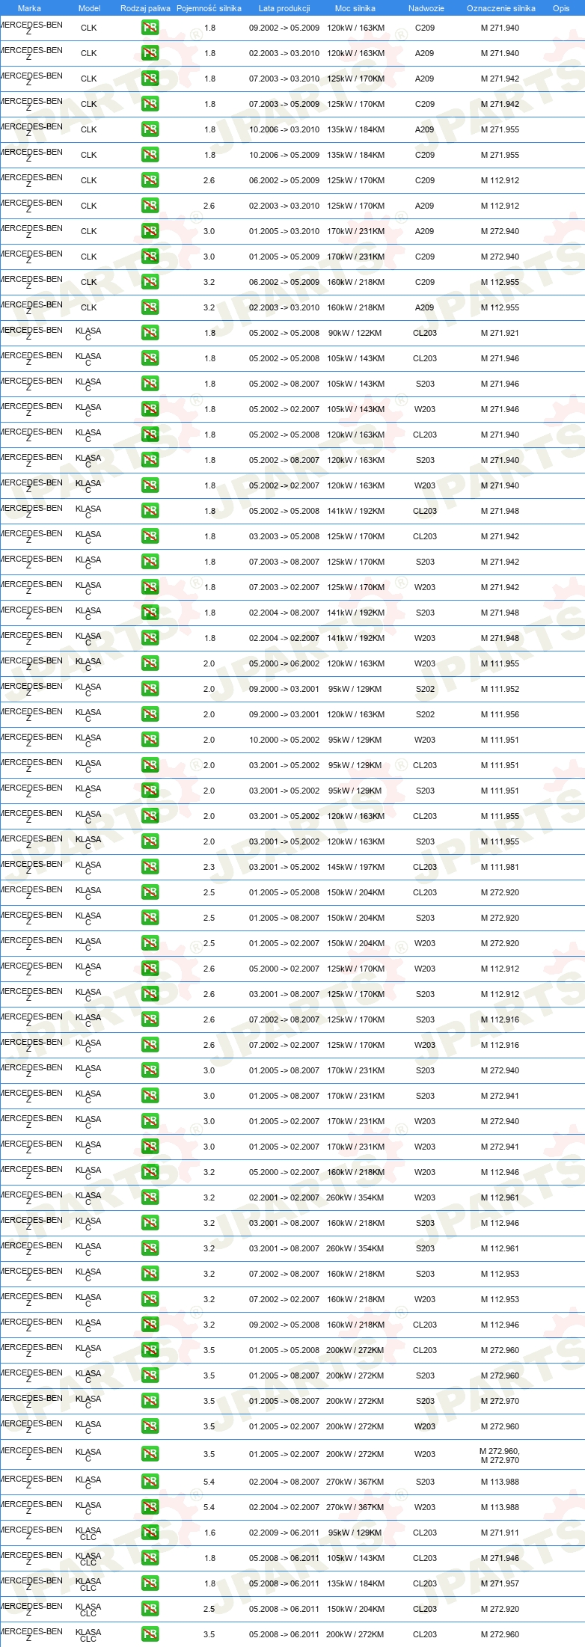Select KLASA CLC model in the M 271.957 row

pyautogui.click(x=88, y=1583)
